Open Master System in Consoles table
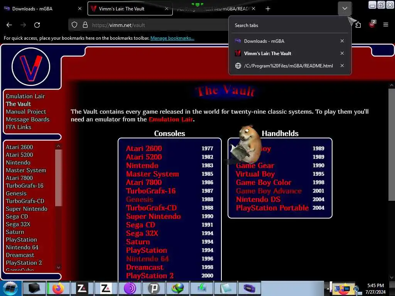 (152, 174)
